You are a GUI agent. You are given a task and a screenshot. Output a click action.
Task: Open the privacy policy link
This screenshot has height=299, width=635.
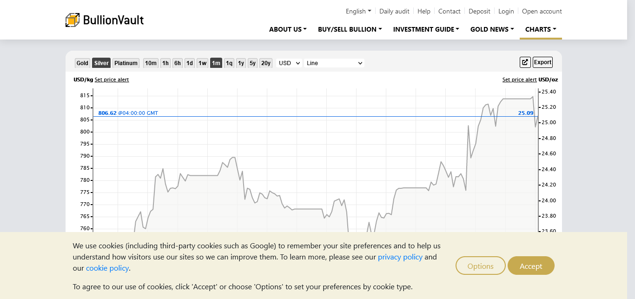click(x=400, y=257)
